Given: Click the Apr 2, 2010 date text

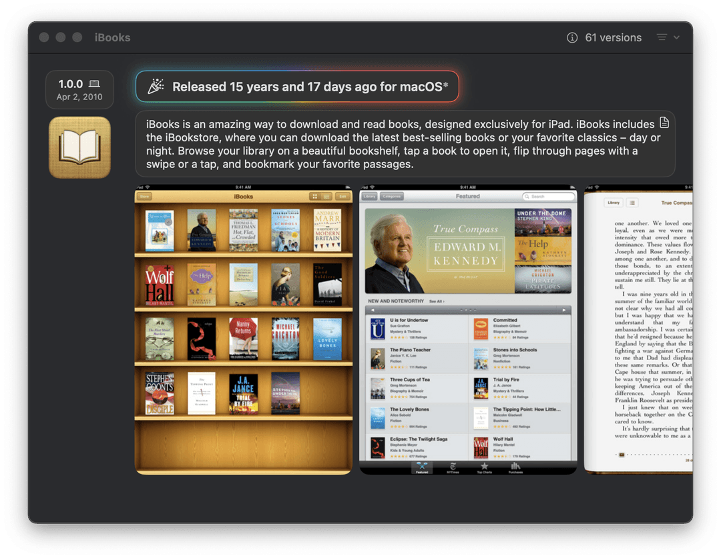Looking at the screenshot, I should point(79,97).
